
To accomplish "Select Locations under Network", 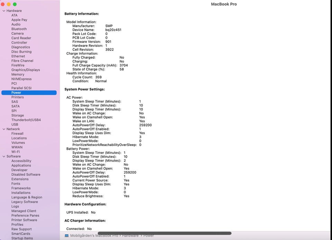I will pyautogui.click(x=19, y=138).
